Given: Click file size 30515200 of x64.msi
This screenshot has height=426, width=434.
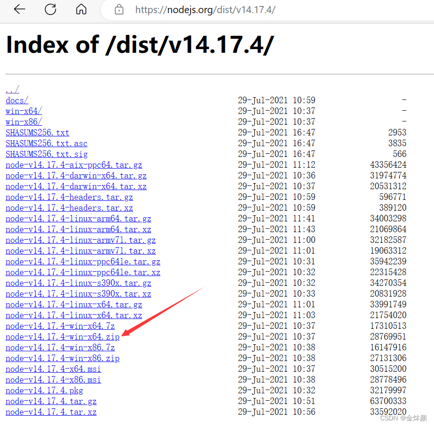Looking at the screenshot, I should click(388, 369).
